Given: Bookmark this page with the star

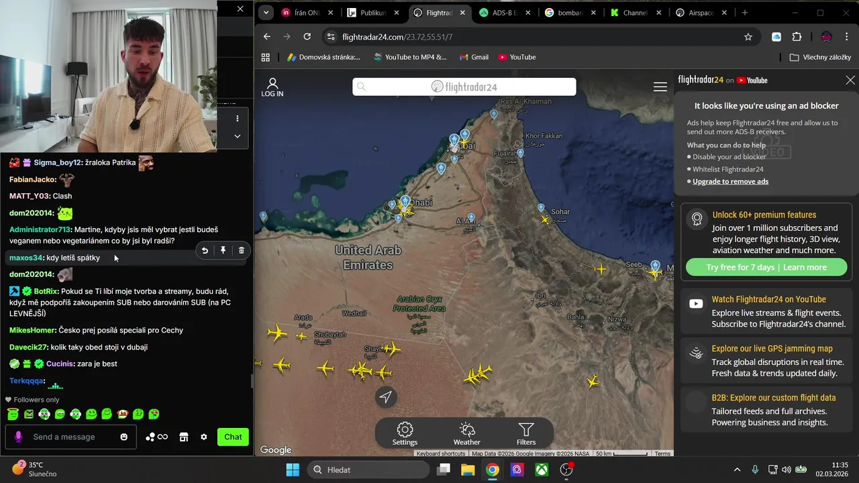Looking at the screenshot, I should [x=748, y=37].
